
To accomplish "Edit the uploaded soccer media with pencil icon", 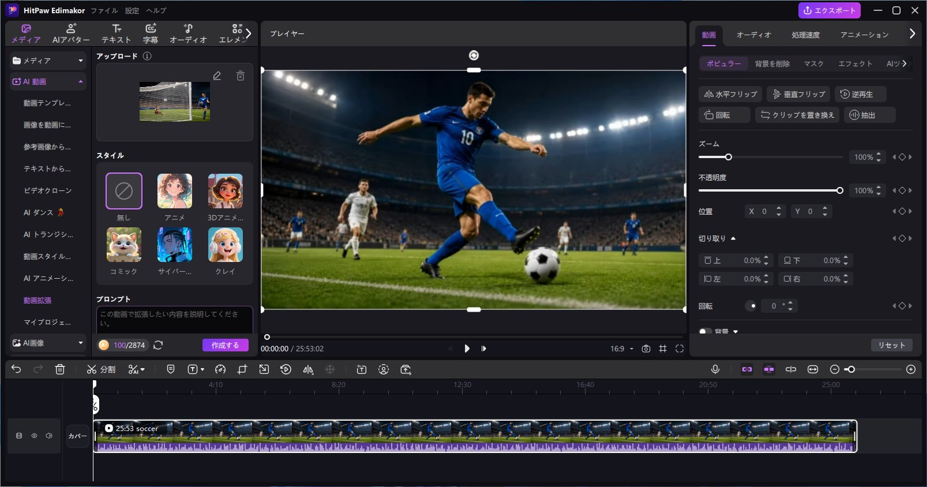I will [217, 76].
